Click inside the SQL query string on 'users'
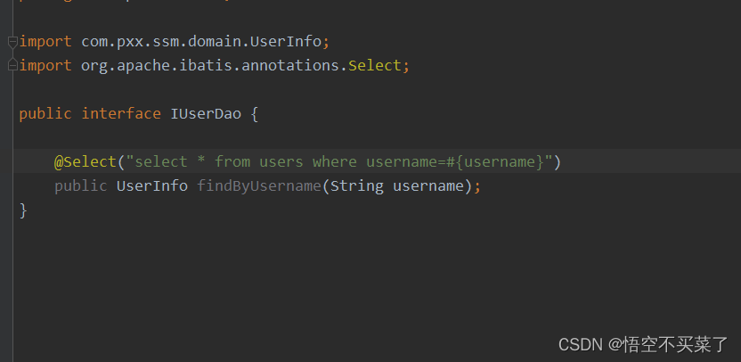 281,161
